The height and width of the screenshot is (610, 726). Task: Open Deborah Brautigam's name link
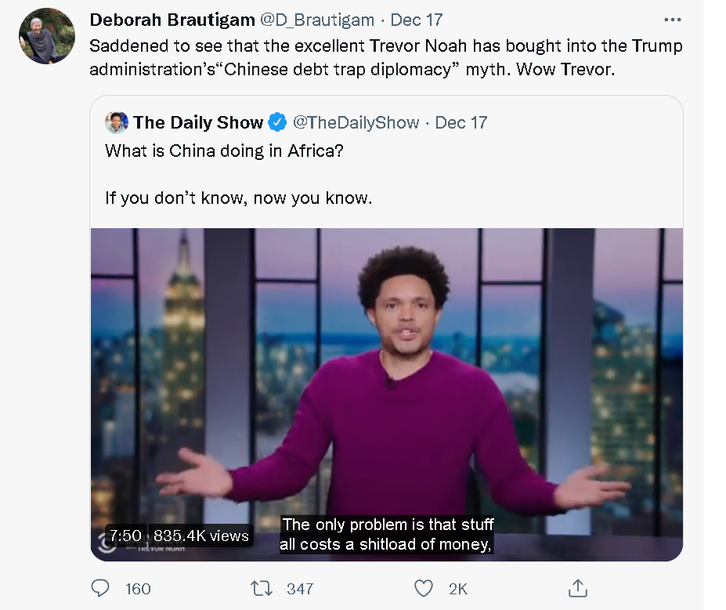click(170, 20)
